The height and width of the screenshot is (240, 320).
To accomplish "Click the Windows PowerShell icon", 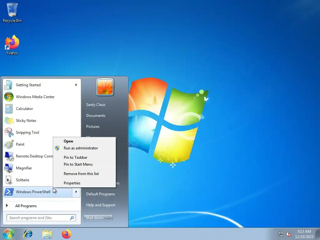I will coord(9,192).
